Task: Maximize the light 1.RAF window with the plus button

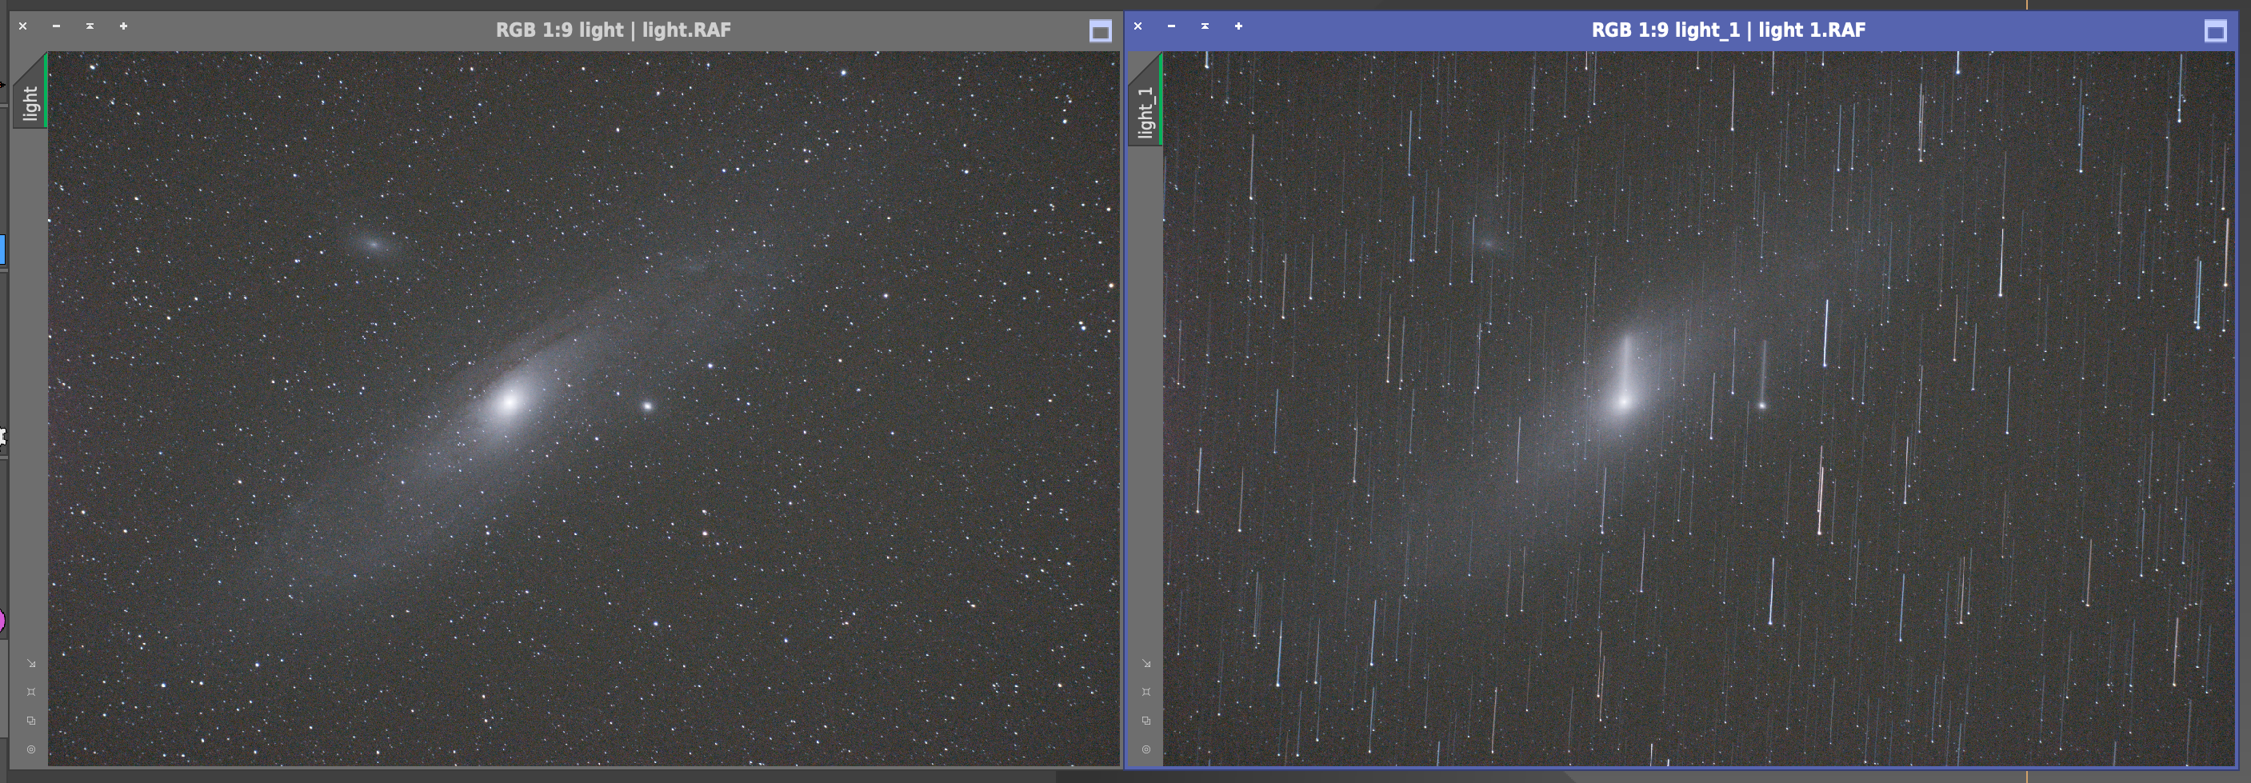Action: pyautogui.click(x=1238, y=26)
